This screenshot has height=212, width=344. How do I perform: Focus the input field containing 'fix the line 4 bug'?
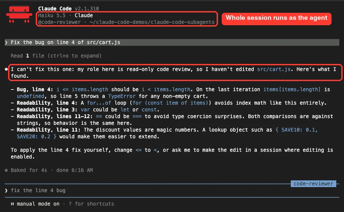172,190
